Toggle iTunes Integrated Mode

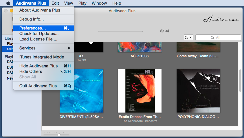44,57
